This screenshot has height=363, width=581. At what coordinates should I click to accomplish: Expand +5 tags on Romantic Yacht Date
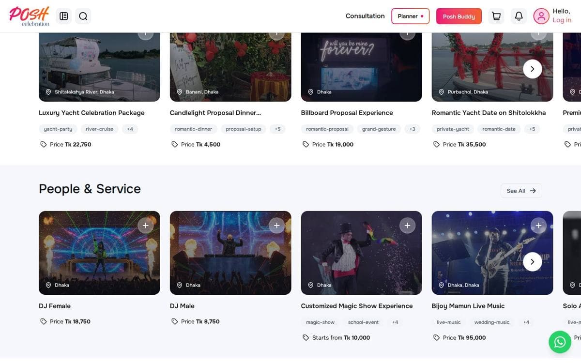(x=532, y=129)
